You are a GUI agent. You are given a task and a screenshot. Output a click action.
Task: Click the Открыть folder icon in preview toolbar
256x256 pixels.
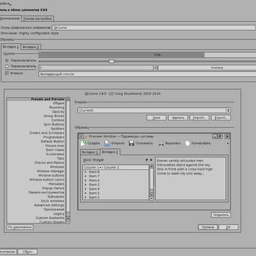[107, 143]
